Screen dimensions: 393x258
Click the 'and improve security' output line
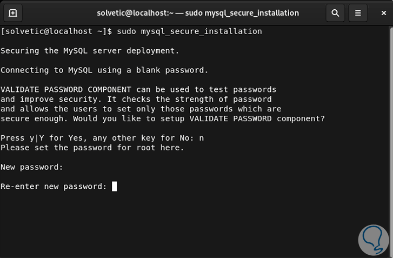tap(136, 100)
